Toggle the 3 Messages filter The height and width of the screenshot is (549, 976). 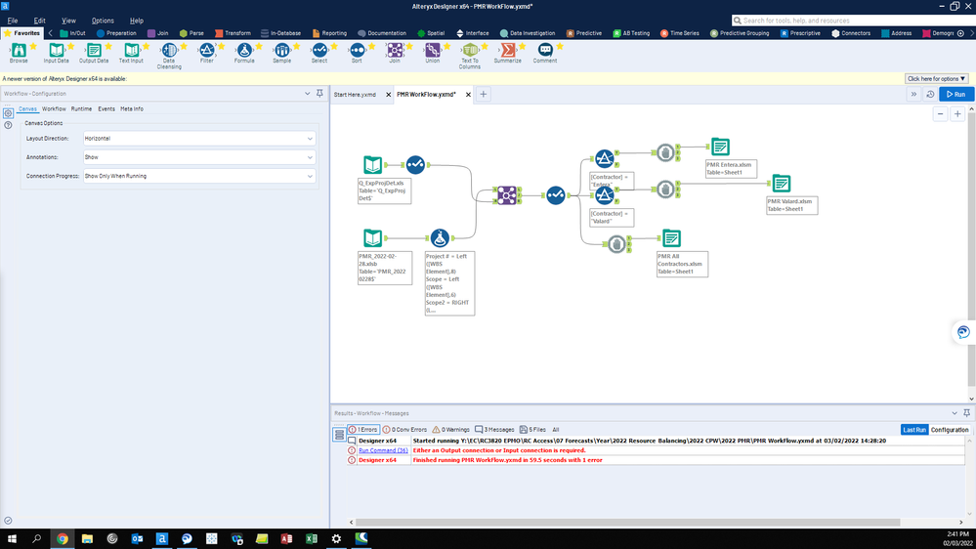[493, 430]
